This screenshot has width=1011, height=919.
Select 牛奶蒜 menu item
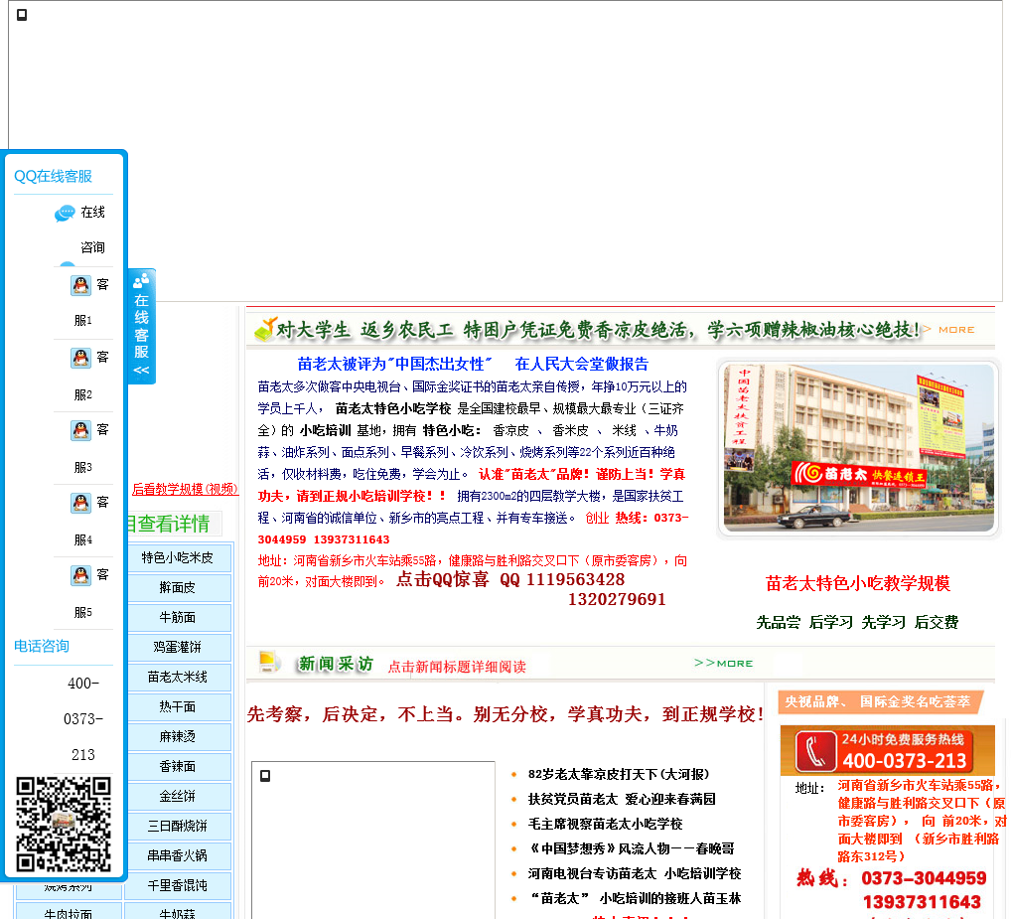[178, 912]
